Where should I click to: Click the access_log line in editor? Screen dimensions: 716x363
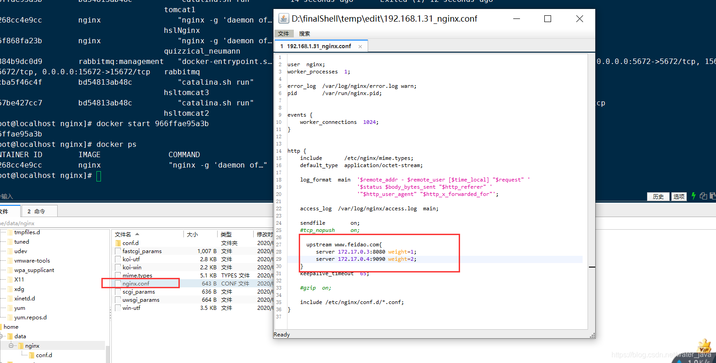(x=369, y=209)
